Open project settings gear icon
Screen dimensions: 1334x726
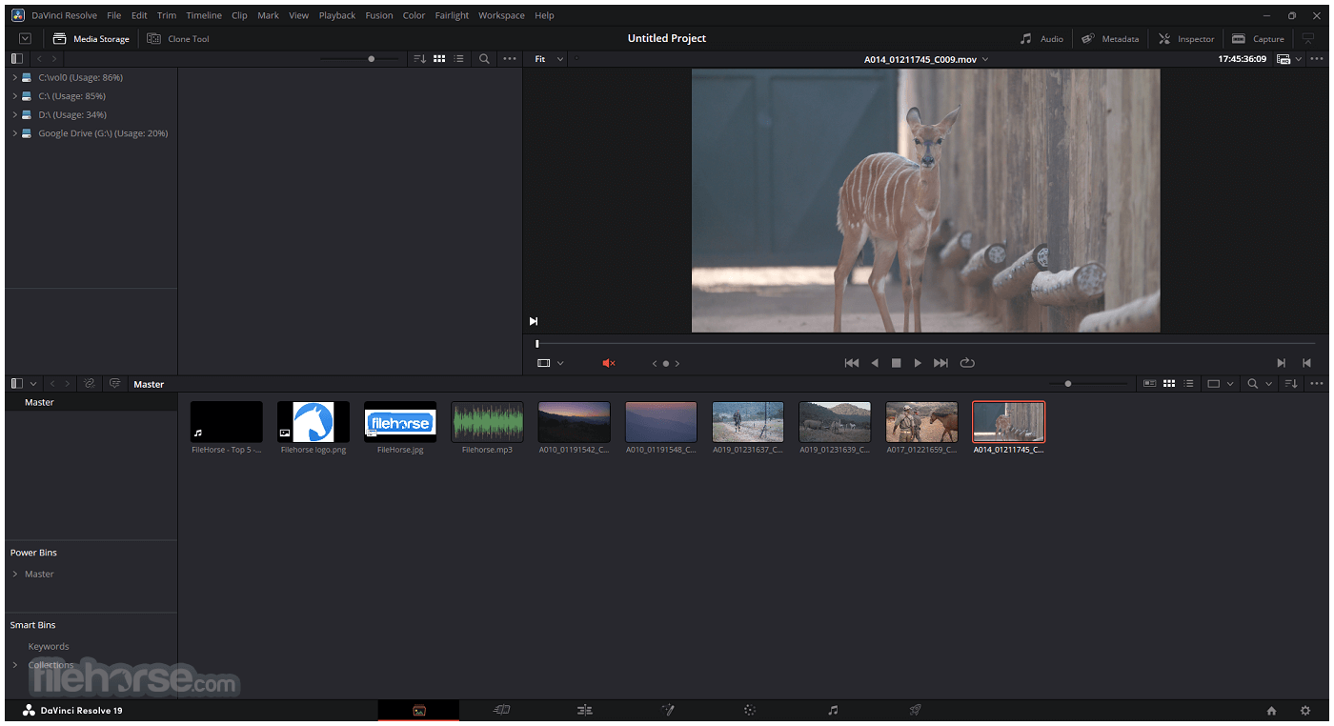1305,711
